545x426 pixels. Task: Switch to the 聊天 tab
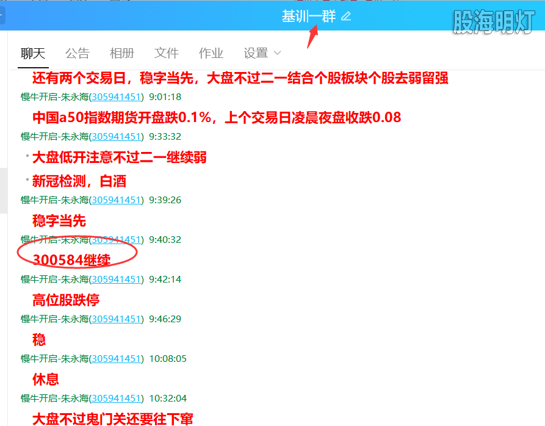[33, 54]
